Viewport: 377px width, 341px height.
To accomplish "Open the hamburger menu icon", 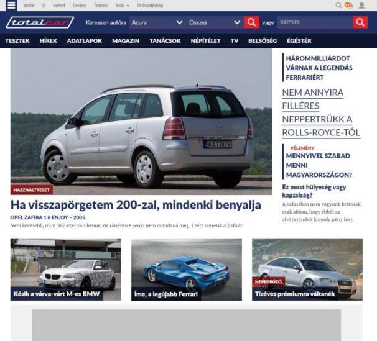I will tap(11, 5).
